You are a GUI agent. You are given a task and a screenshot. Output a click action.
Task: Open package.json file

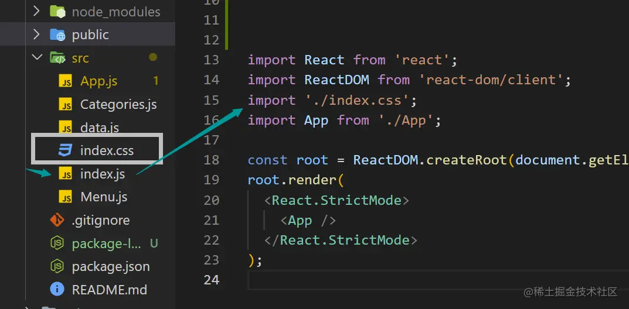point(111,267)
